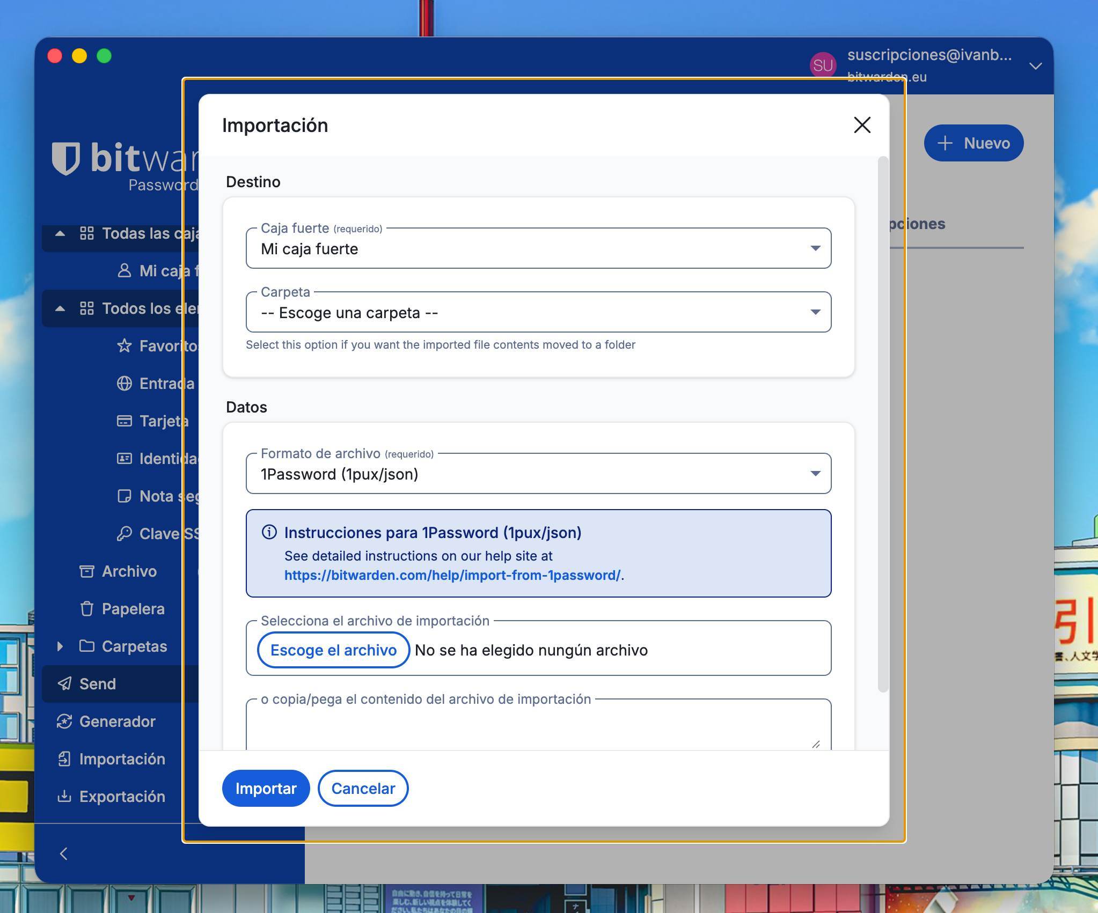Click the Favoritos star icon
This screenshot has width=1098, height=913.
point(124,345)
